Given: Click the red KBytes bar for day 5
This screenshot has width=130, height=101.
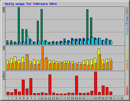Looking at the screenshot, I should [x=23, y=87].
